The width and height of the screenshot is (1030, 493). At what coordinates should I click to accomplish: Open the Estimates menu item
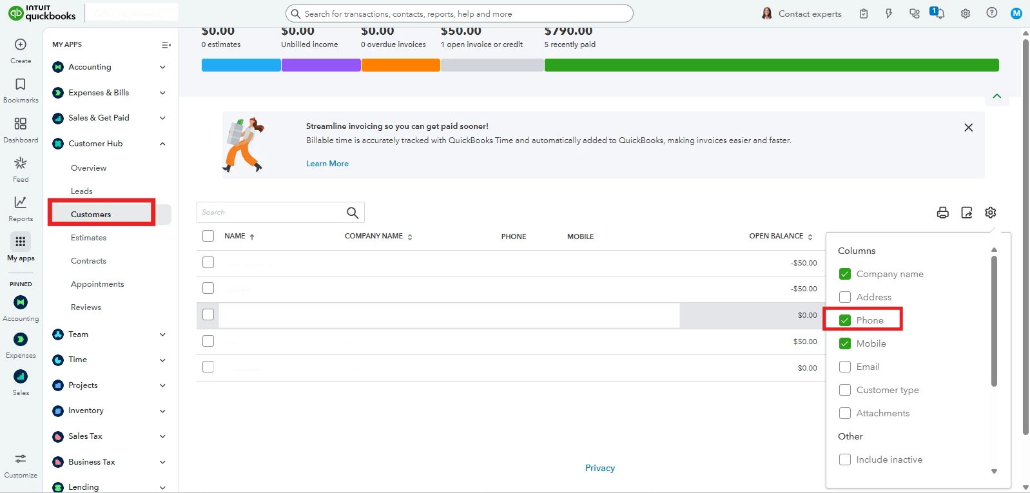89,238
